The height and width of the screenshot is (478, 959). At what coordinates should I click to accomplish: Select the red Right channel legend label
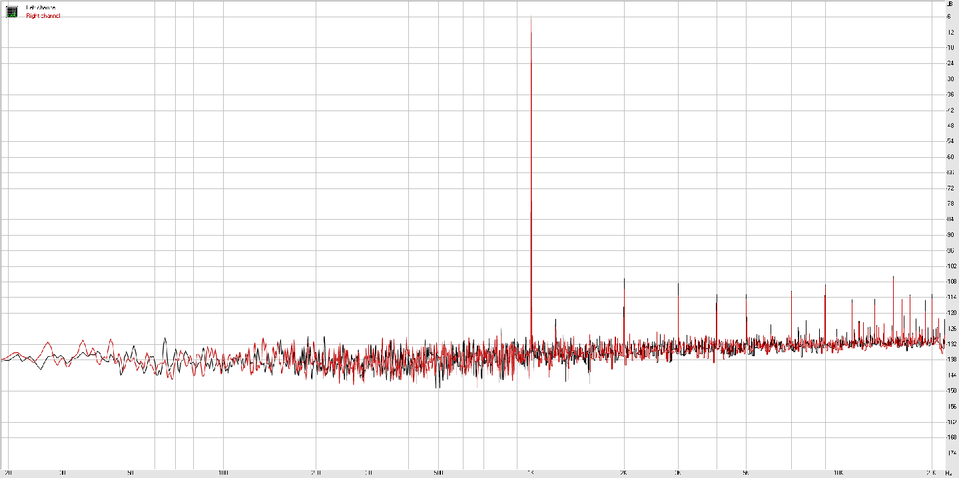point(43,16)
